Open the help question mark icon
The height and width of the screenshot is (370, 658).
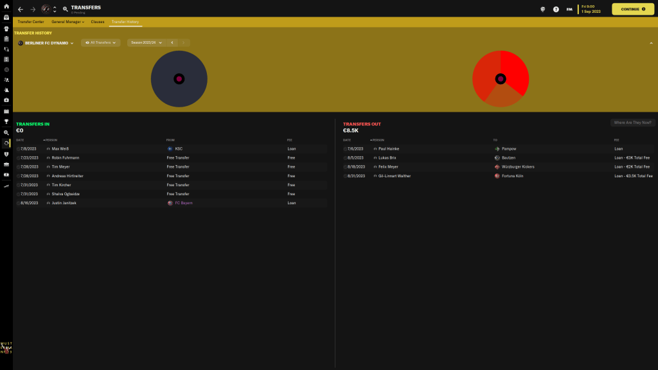click(556, 10)
